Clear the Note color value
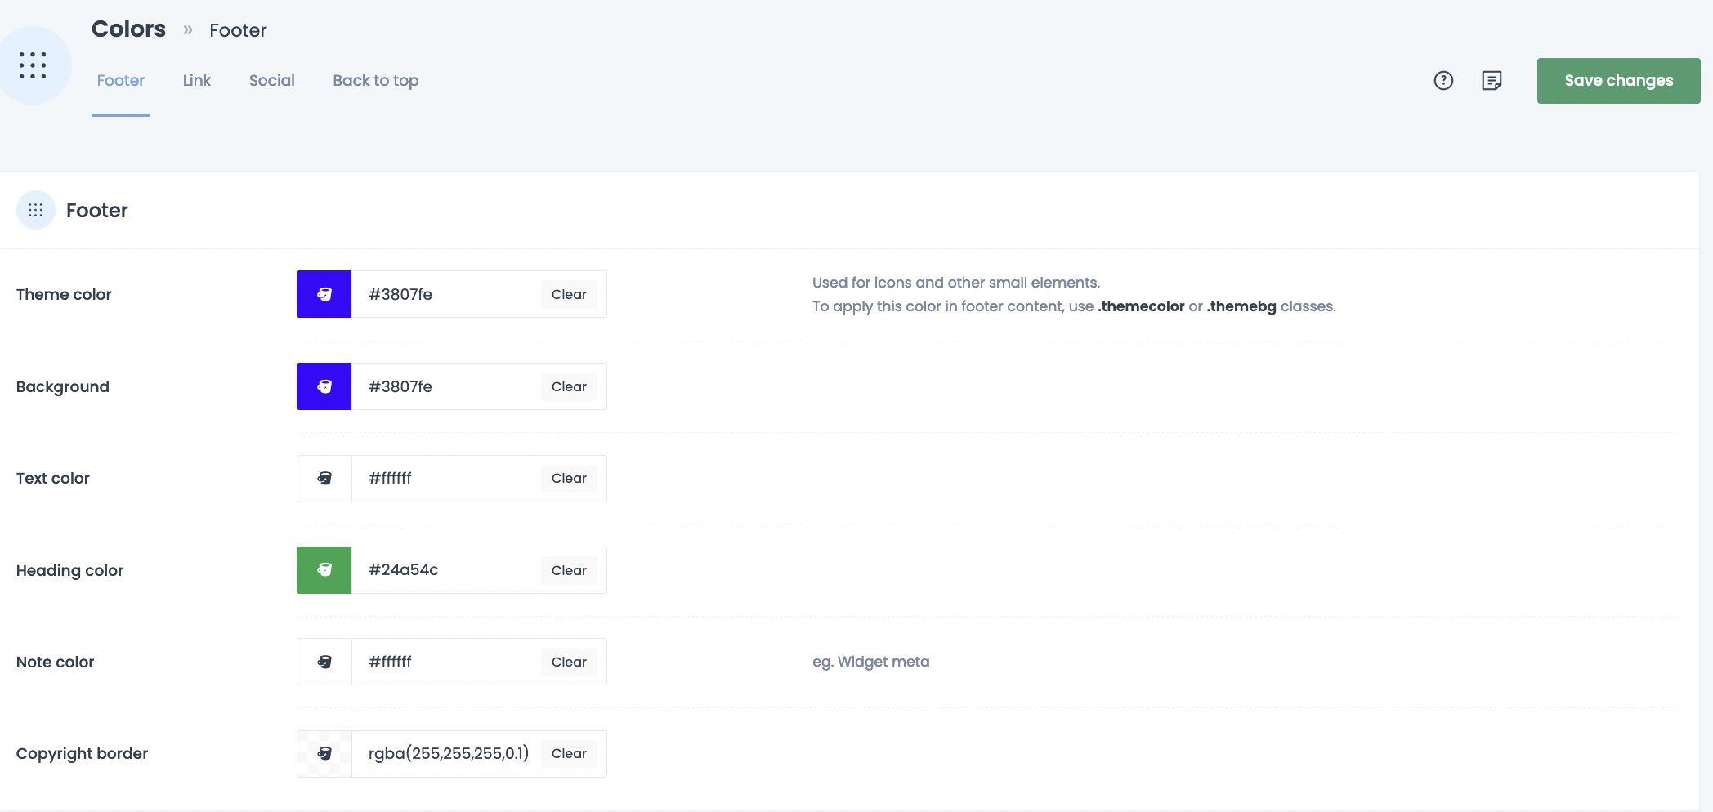The height and width of the screenshot is (812, 1713). (x=569, y=662)
